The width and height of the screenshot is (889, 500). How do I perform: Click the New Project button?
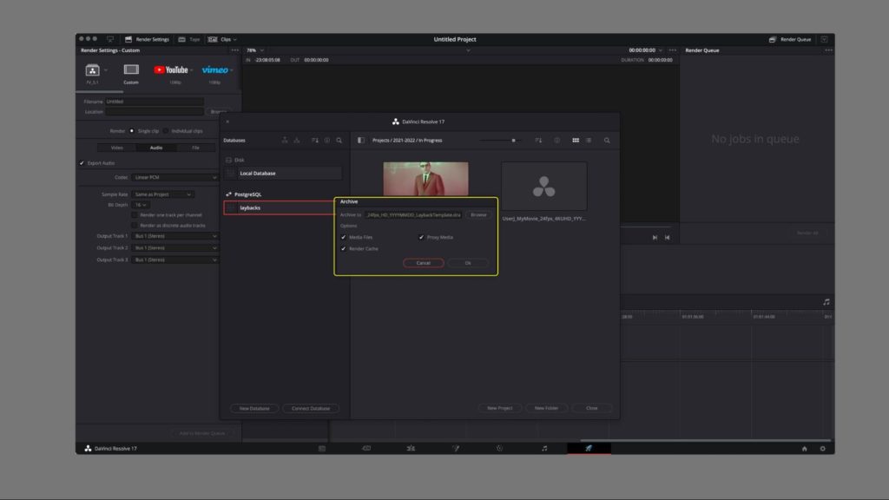(x=499, y=408)
